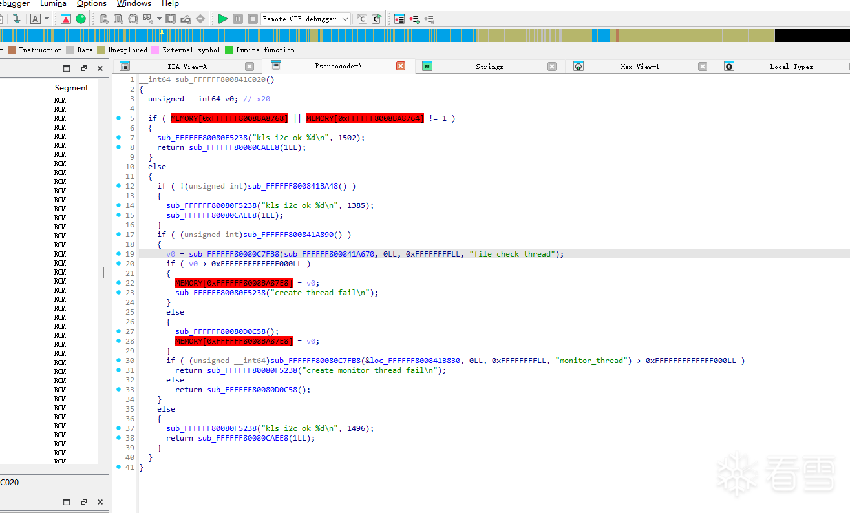Click the grid-with-plus toolbar icon

click(x=148, y=19)
